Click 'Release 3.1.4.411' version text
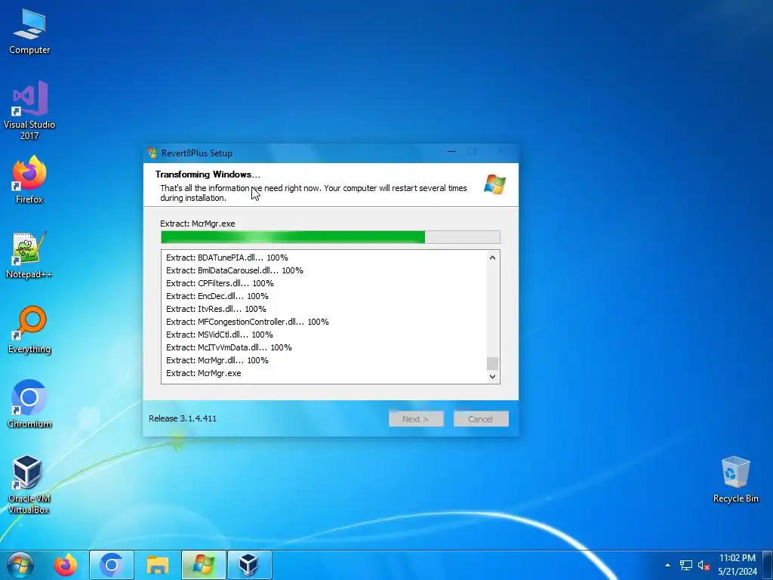 183,418
